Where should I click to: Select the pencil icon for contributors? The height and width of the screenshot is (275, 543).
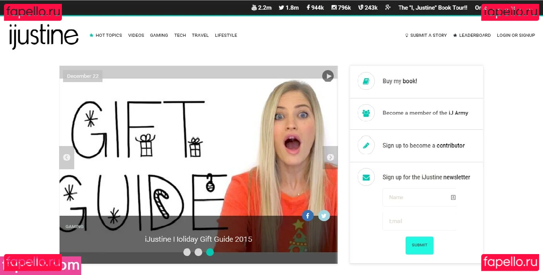coord(366,145)
